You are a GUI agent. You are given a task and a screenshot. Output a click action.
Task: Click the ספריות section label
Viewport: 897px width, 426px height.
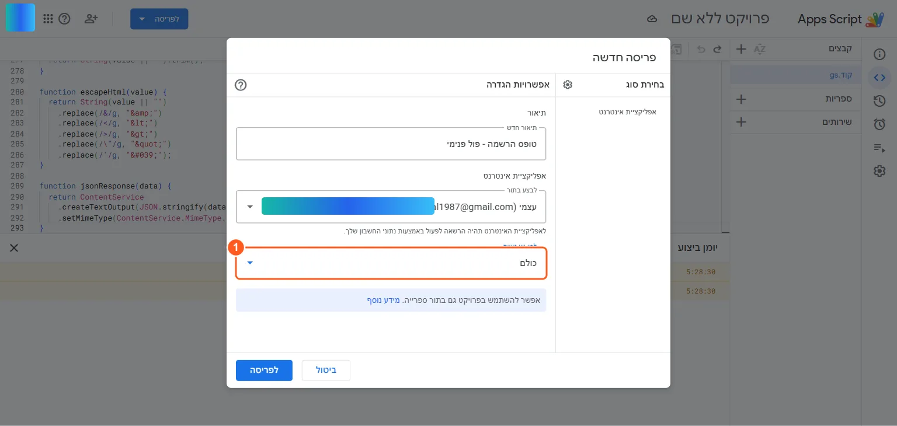pyautogui.click(x=838, y=99)
